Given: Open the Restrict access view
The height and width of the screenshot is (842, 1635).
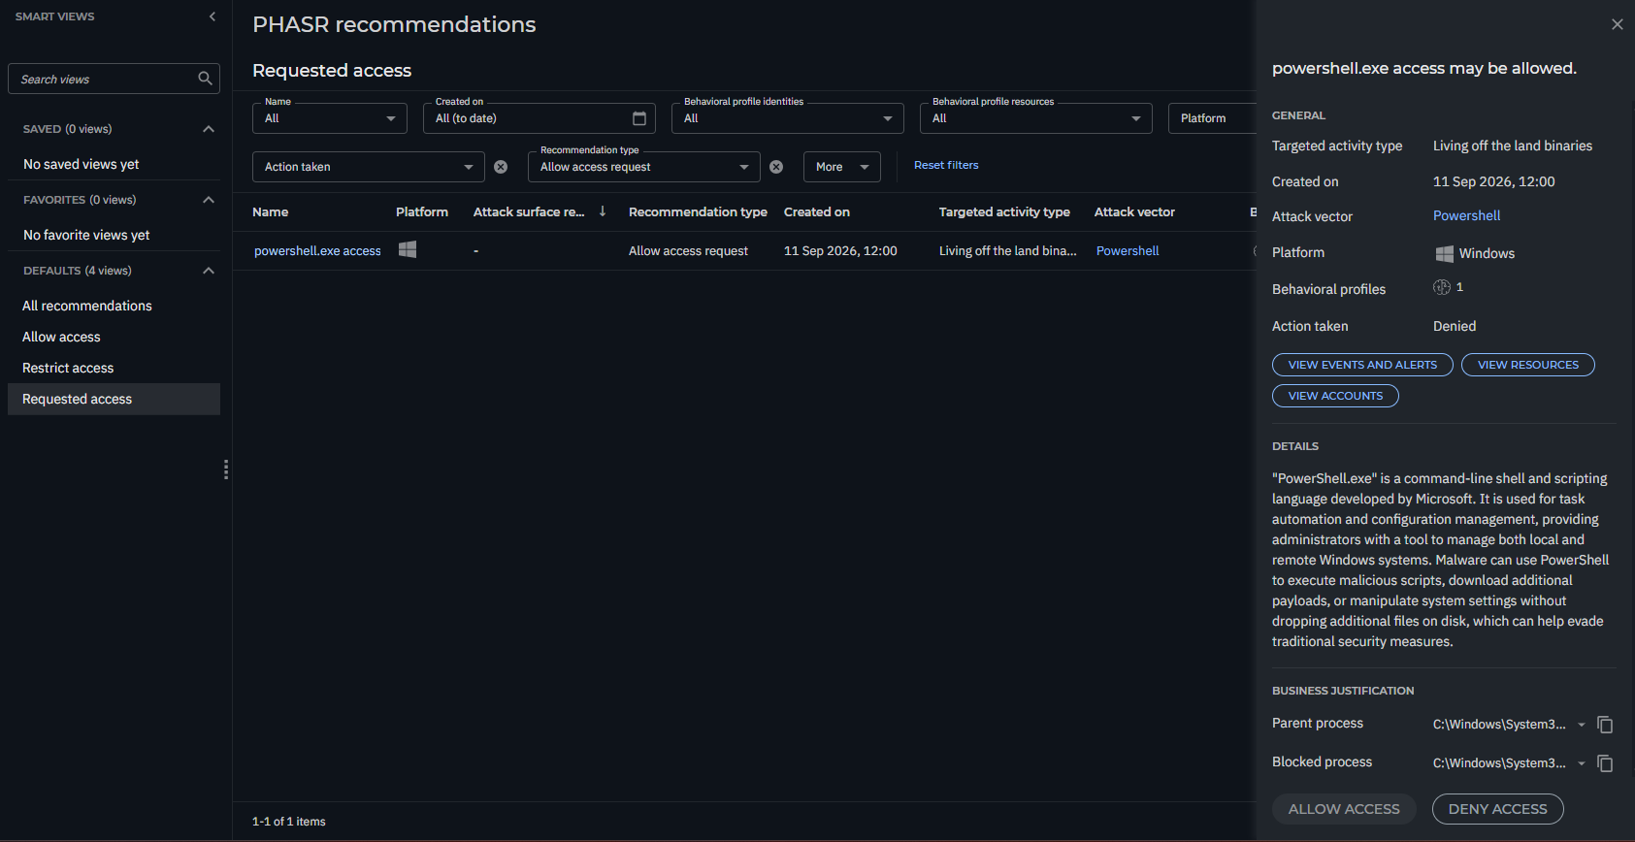Looking at the screenshot, I should [x=114, y=368].
